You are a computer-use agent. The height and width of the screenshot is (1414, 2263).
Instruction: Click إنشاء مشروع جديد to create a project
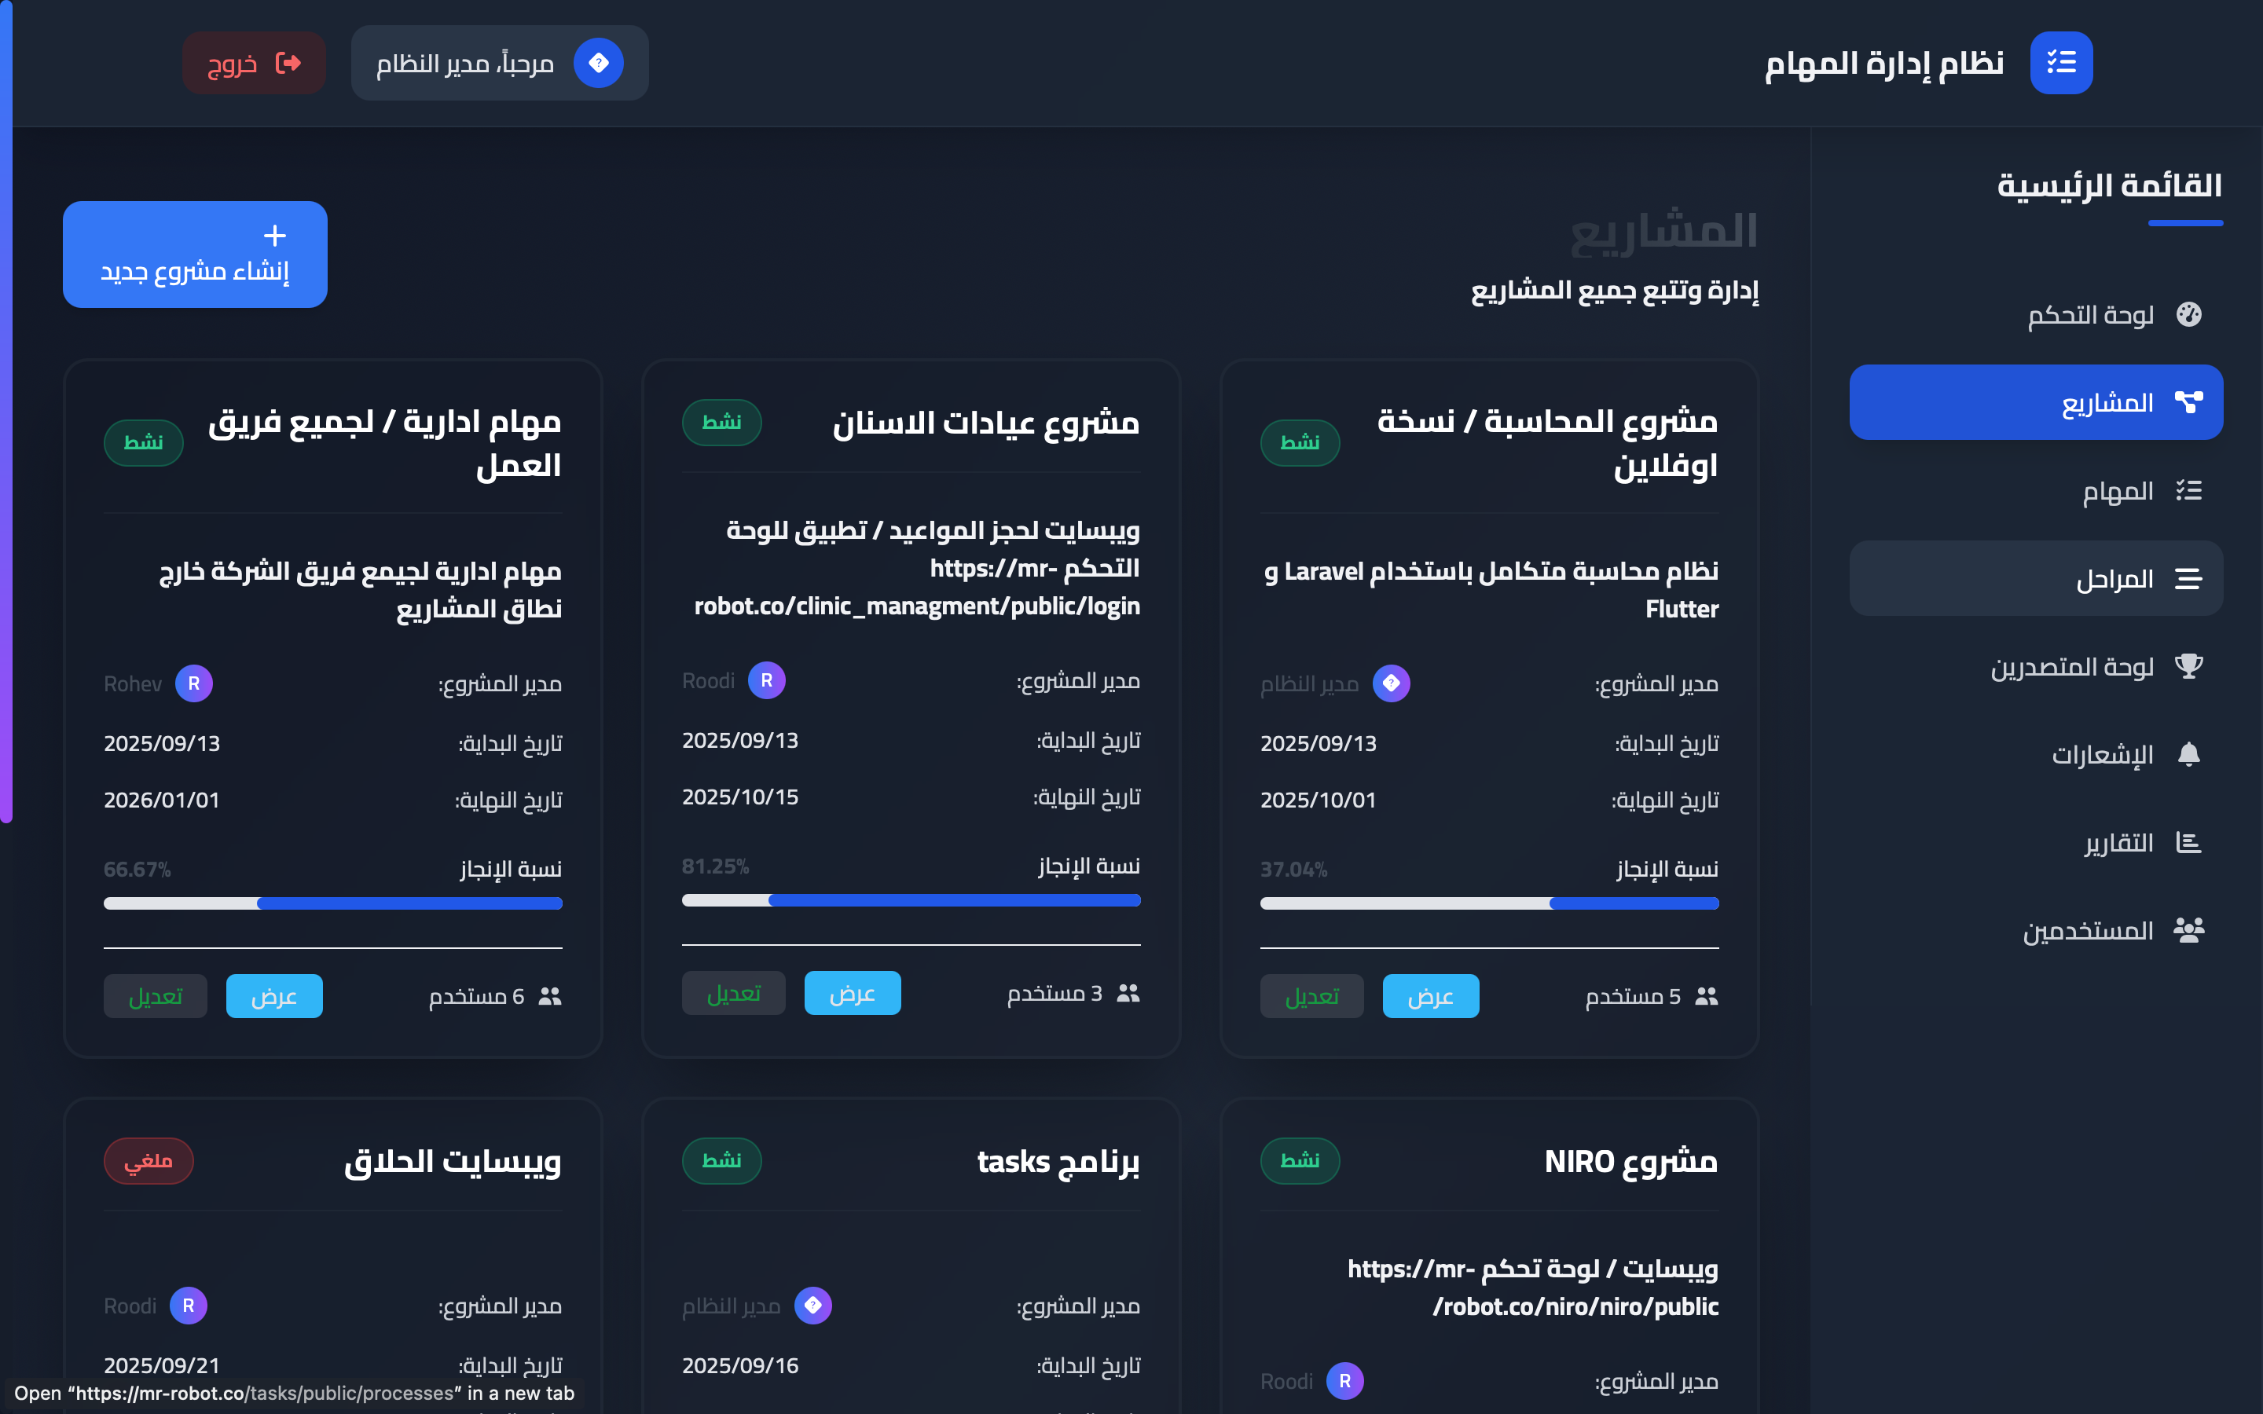[x=195, y=254]
